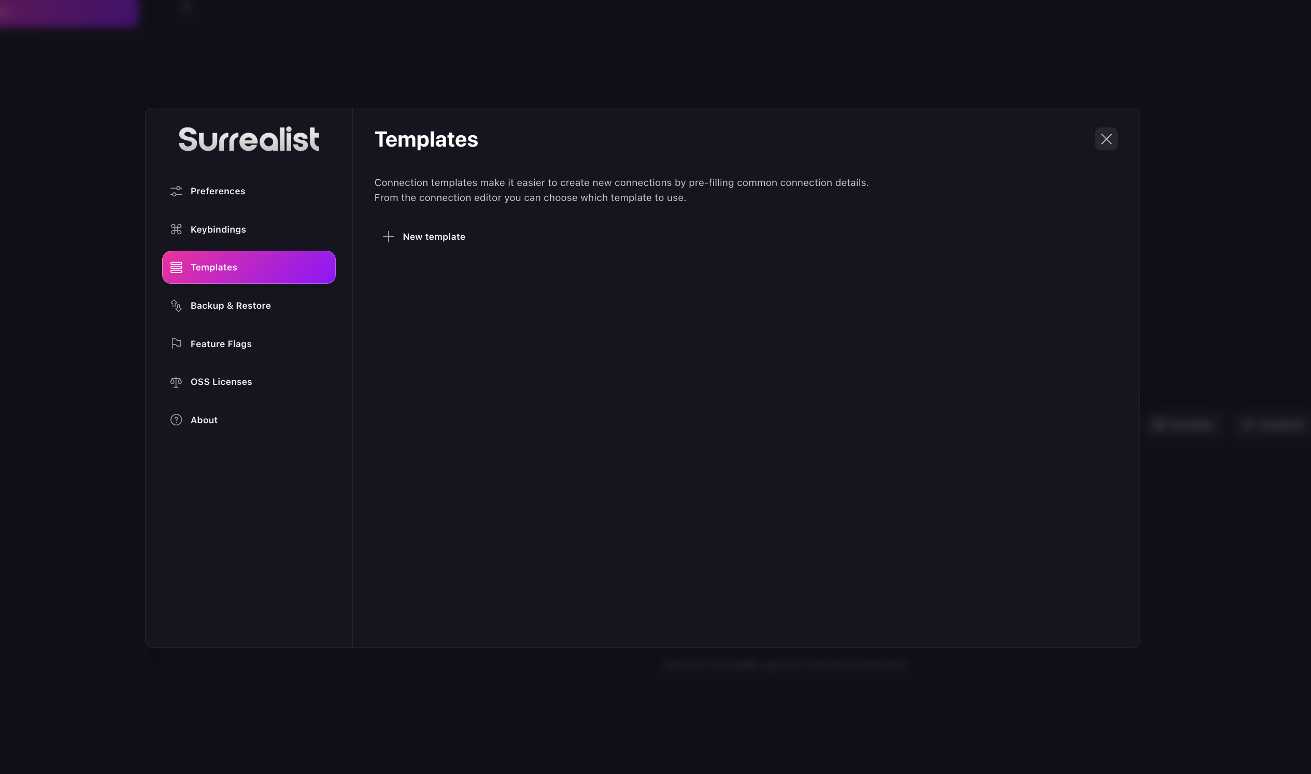Click the plus icon beside New template
Image resolution: width=1311 pixels, height=774 pixels.
tap(388, 236)
